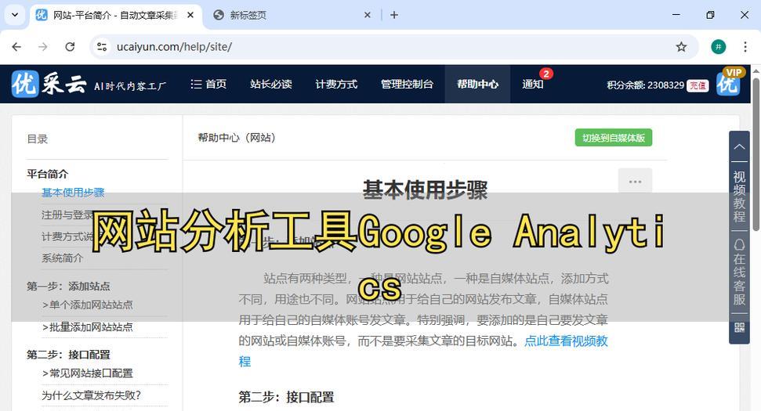
Task: Open 在线客服 from floating side panel
Action: click(x=739, y=273)
